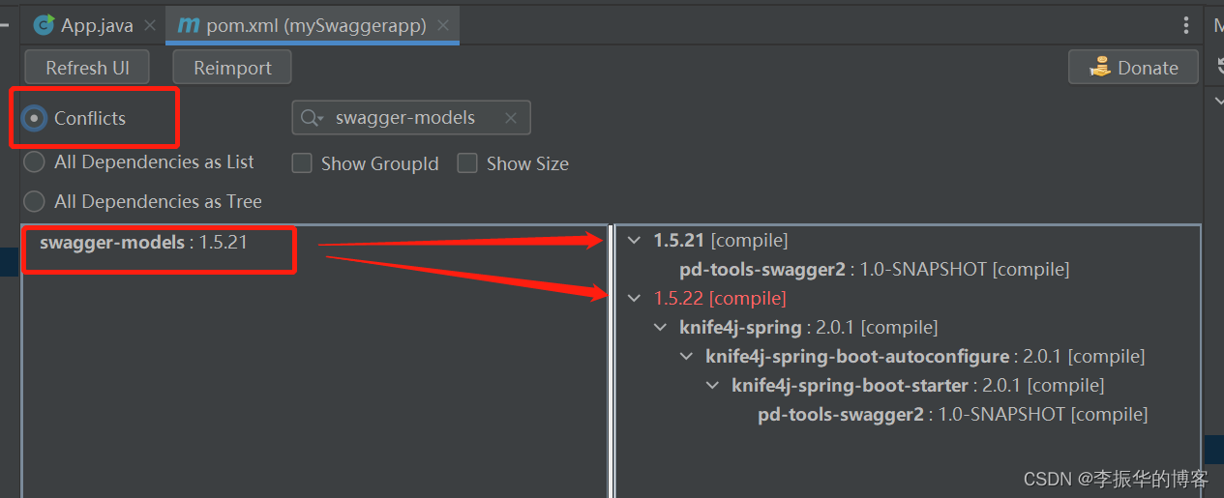Open the search history magnifier dropdown
1224x498 pixels.
pyautogui.click(x=312, y=118)
